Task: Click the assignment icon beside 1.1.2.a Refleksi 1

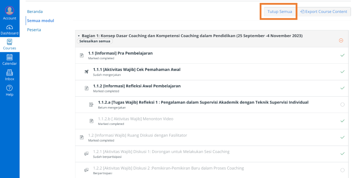Action: coord(92,104)
